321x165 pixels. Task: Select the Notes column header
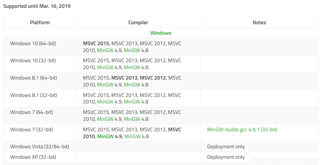pyautogui.click(x=259, y=23)
